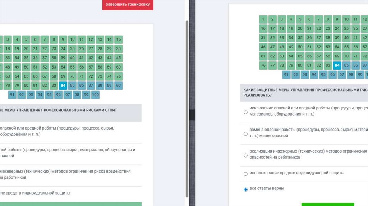Screen dimensions: 368x206
Task: Open question number 15
Action: [118, 39]
